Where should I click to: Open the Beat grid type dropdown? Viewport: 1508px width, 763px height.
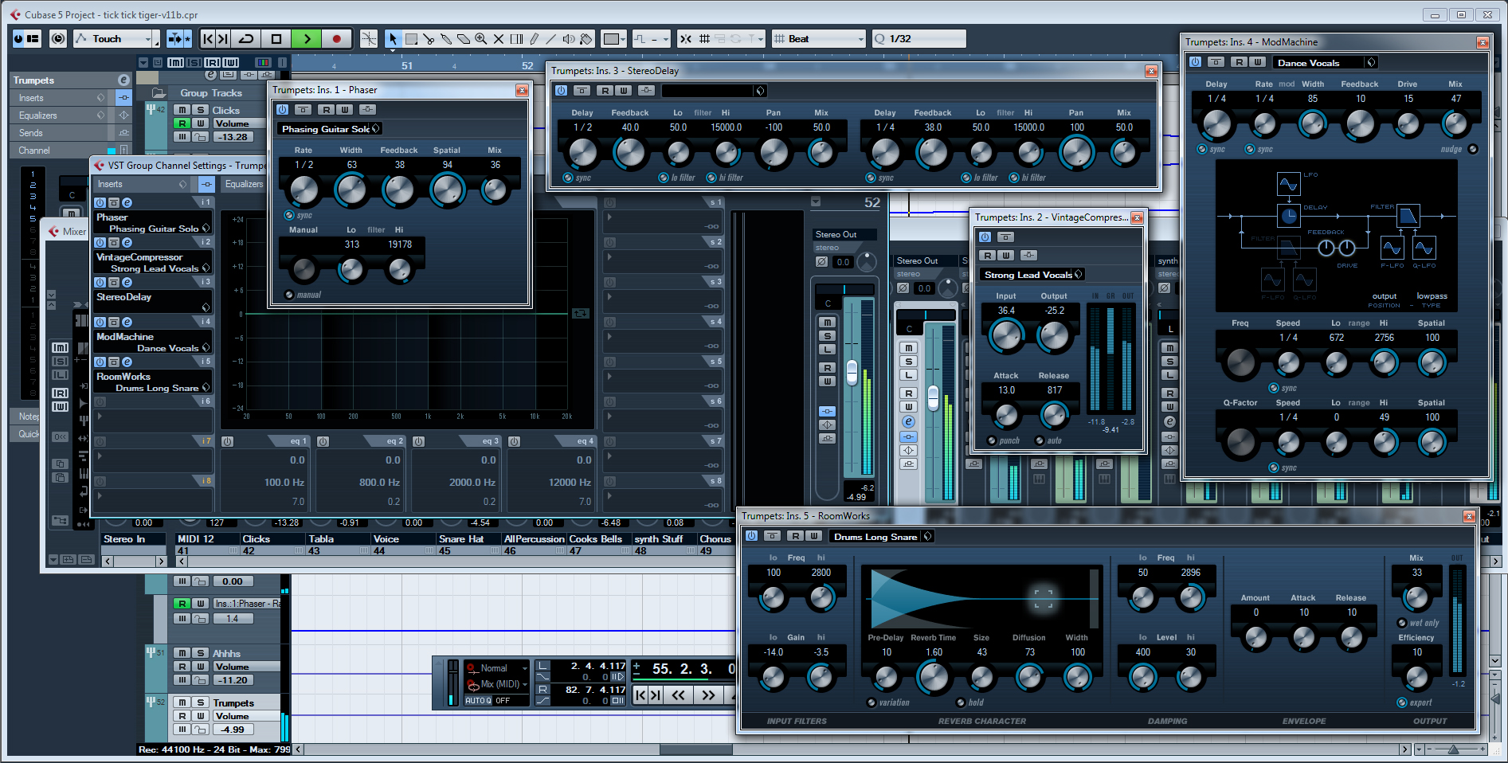[x=819, y=38]
